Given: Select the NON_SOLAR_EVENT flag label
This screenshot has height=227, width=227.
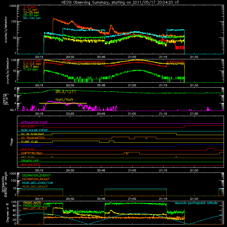Looking at the screenshot, I should tap(34, 130).
